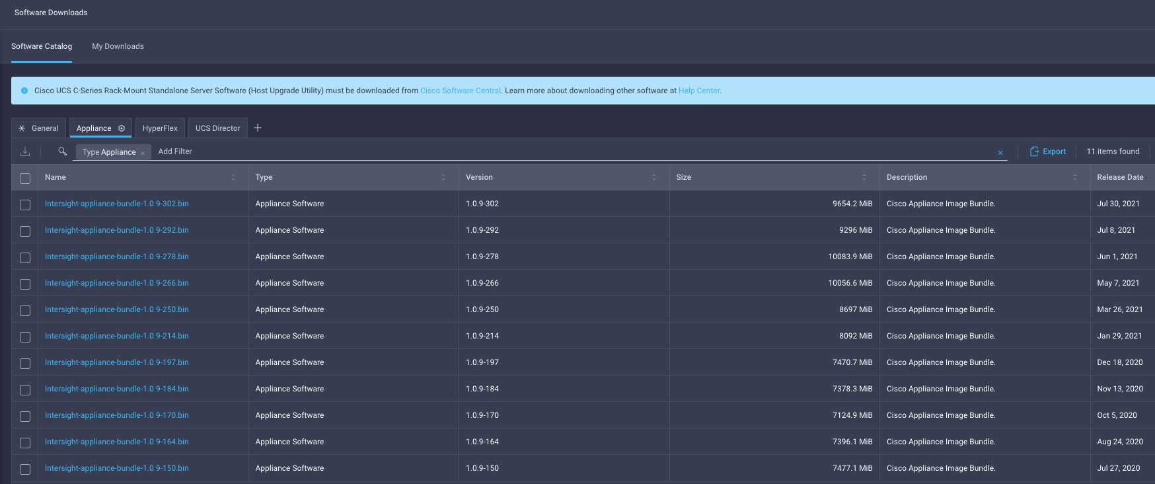Viewport: 1155px width, 484px height.
Task: Open intersight-appliance-bundle-1.0.9-266.bin link
Action: click(x=117, y=283)
